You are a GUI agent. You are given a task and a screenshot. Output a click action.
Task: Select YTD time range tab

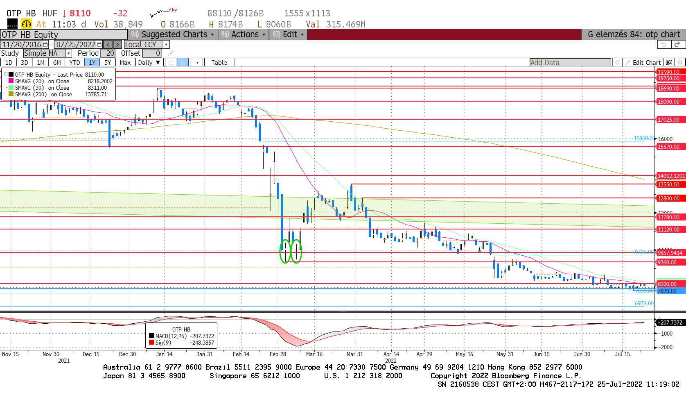click(x=74, y=62)
